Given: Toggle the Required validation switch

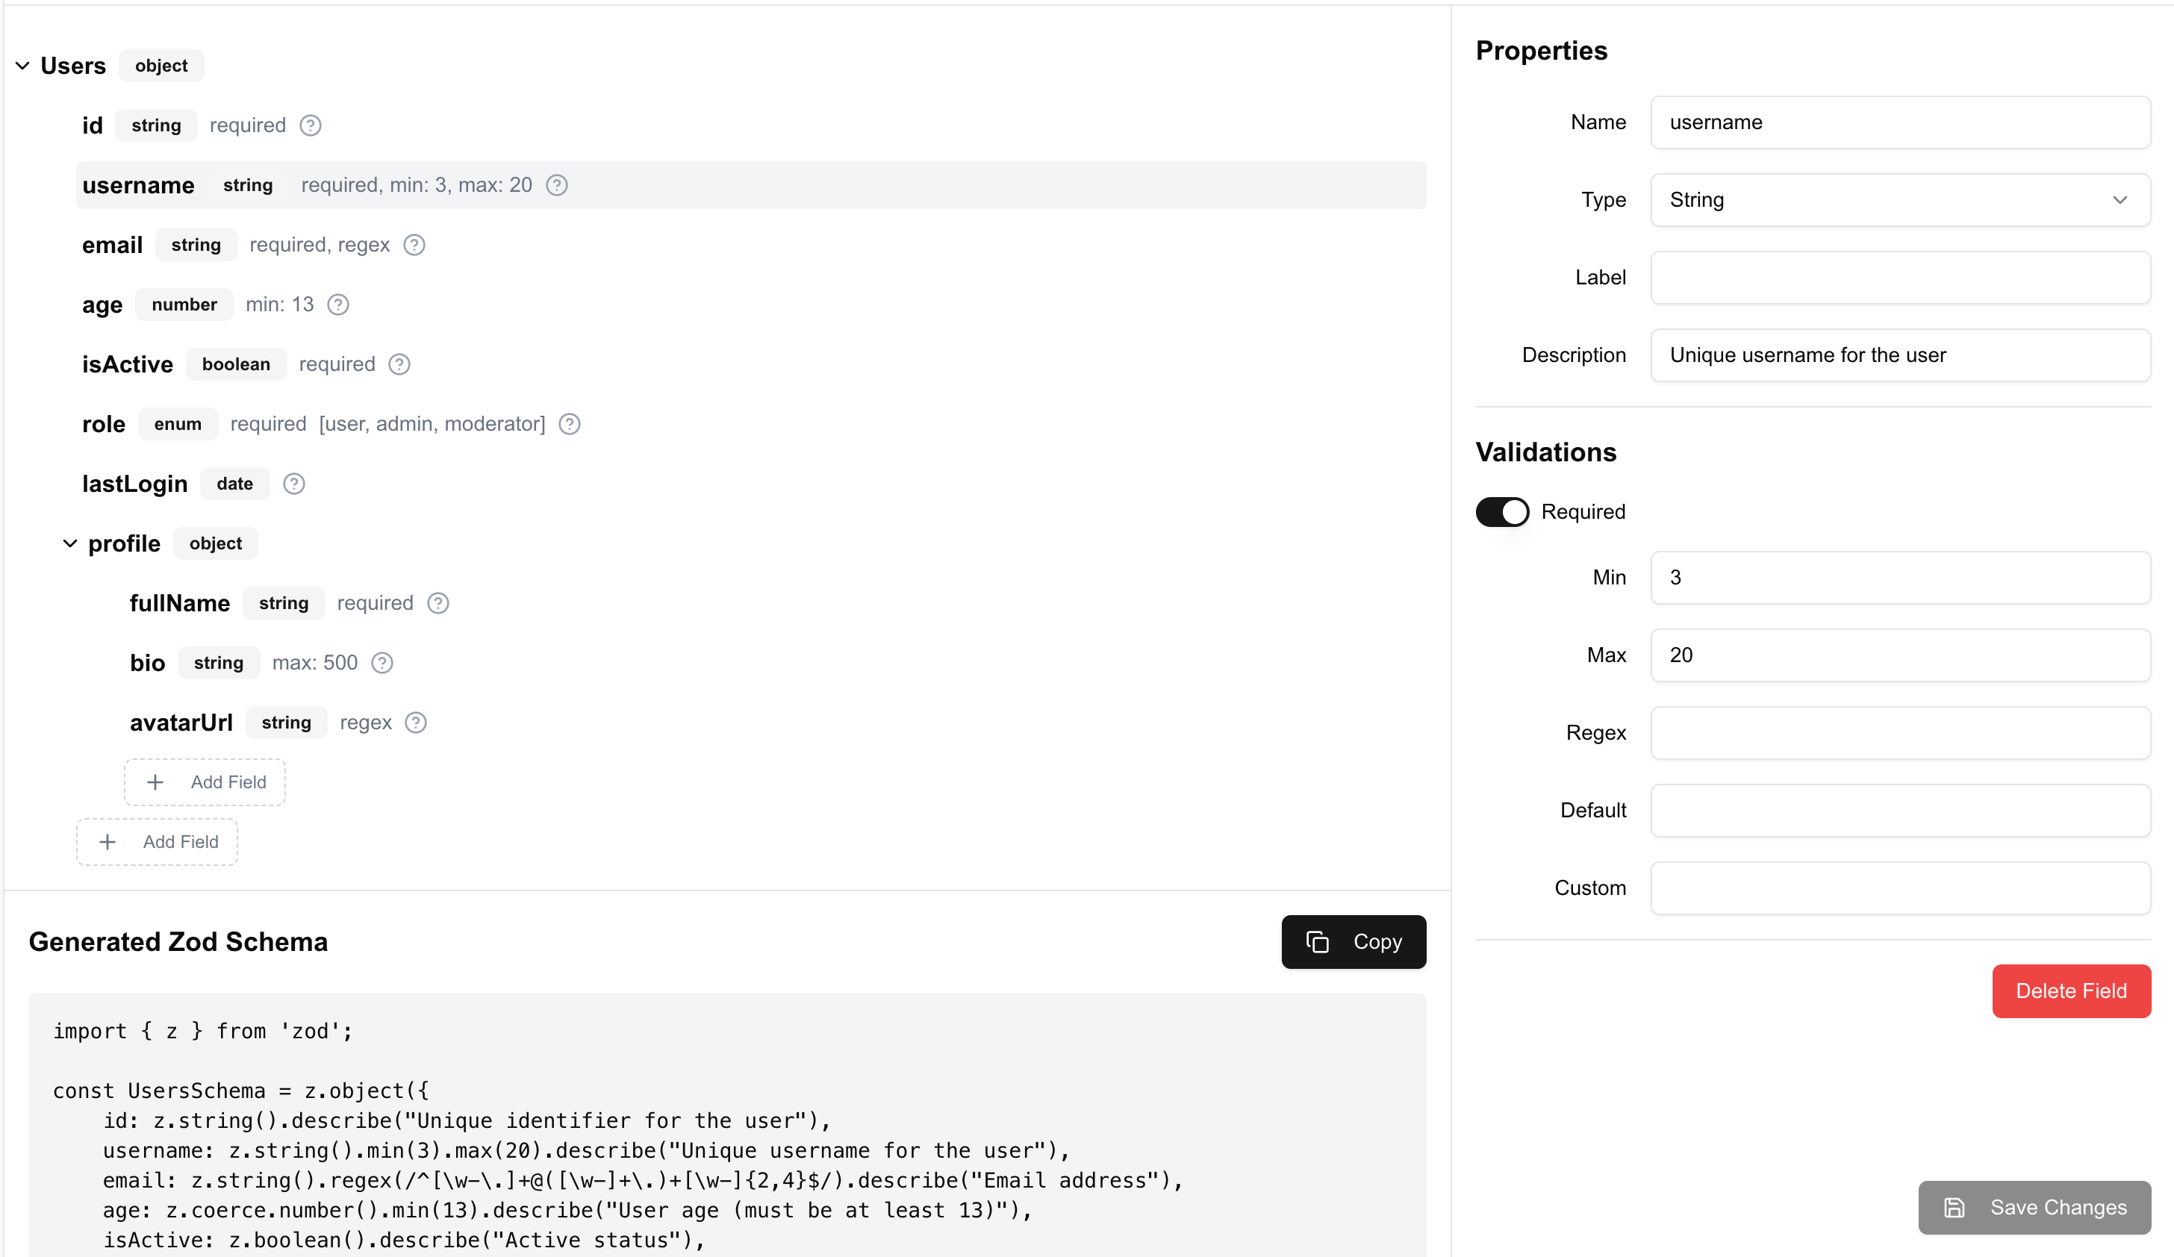Looking at the screenshot, I should click(x=1502, y=511).
